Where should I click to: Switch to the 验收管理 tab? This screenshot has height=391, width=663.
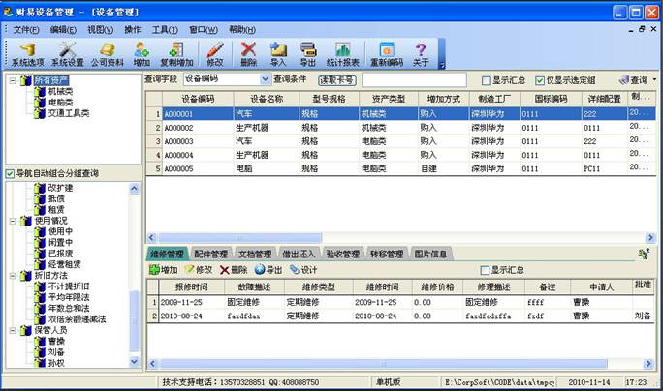coord(343,254)
